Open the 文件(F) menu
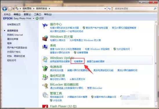The height and width of the screenshot is (109, 159). click(x=7, y=15)
